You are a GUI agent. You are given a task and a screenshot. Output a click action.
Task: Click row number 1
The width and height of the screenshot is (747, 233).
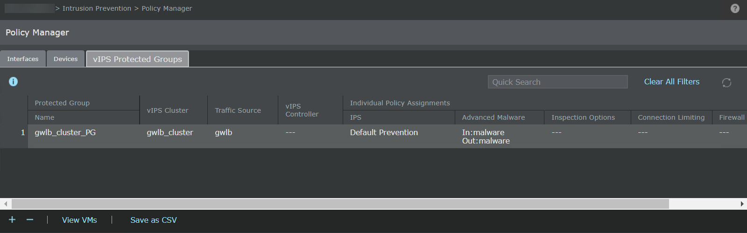(x=22, y=132)
